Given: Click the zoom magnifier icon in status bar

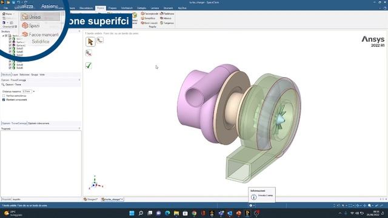Looking at the screenshot, I should (x=369, y=205).
